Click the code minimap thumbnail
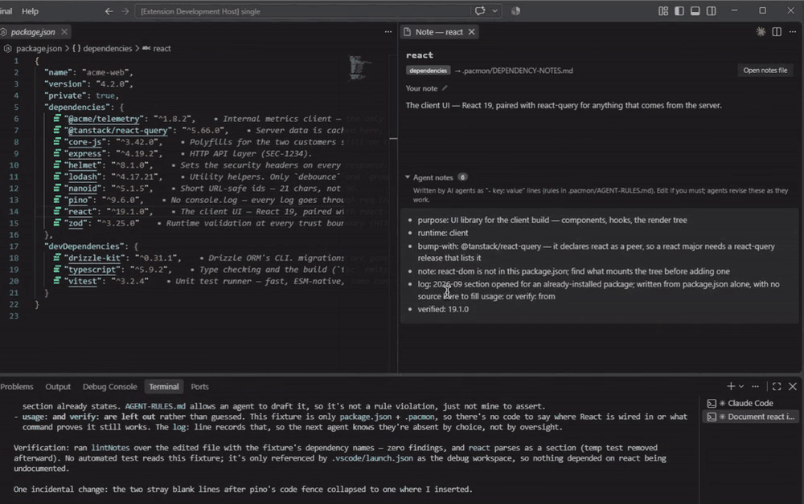 359,67
